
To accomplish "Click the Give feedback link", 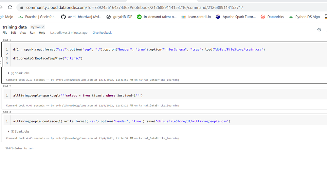I will pos(102,33).
